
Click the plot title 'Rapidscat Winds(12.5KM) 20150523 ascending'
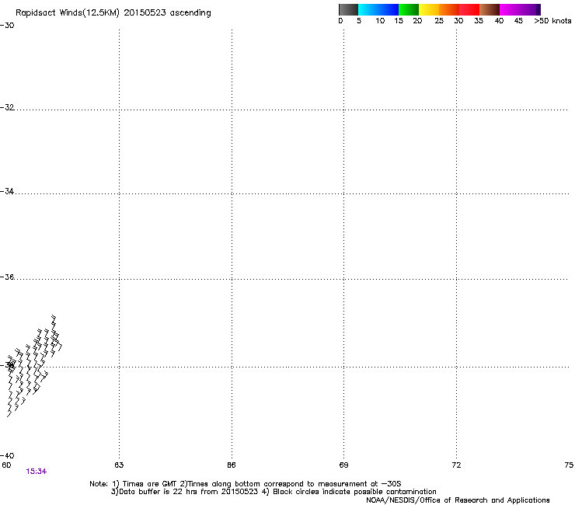pos(113,13)
